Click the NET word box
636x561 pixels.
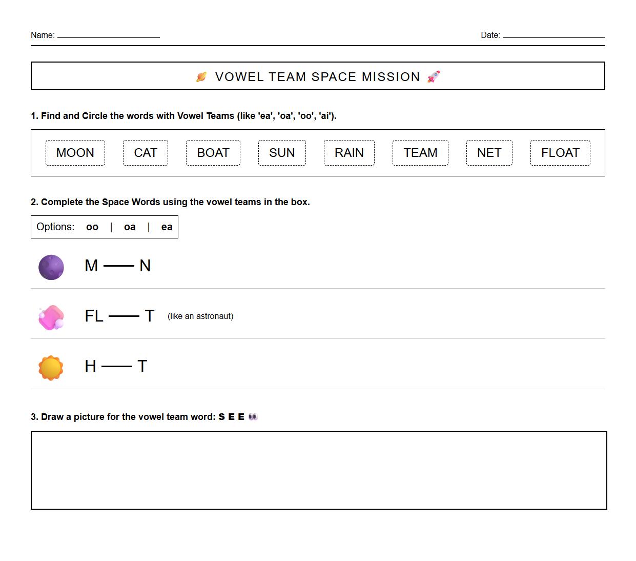click(x=489, y=152)
